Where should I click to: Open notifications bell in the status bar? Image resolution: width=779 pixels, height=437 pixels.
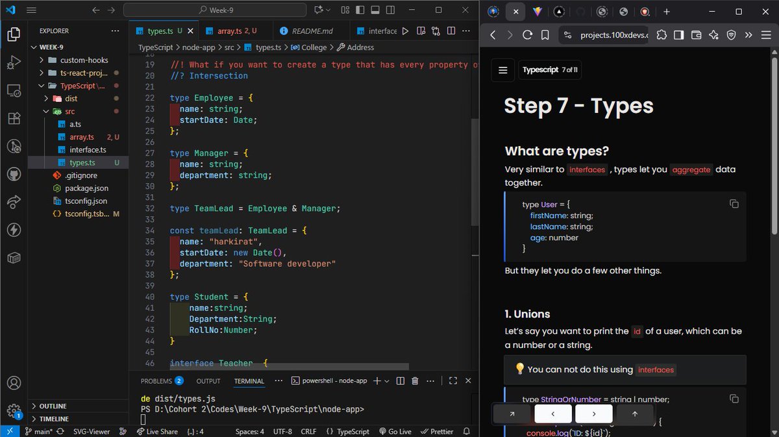point(467,431)
